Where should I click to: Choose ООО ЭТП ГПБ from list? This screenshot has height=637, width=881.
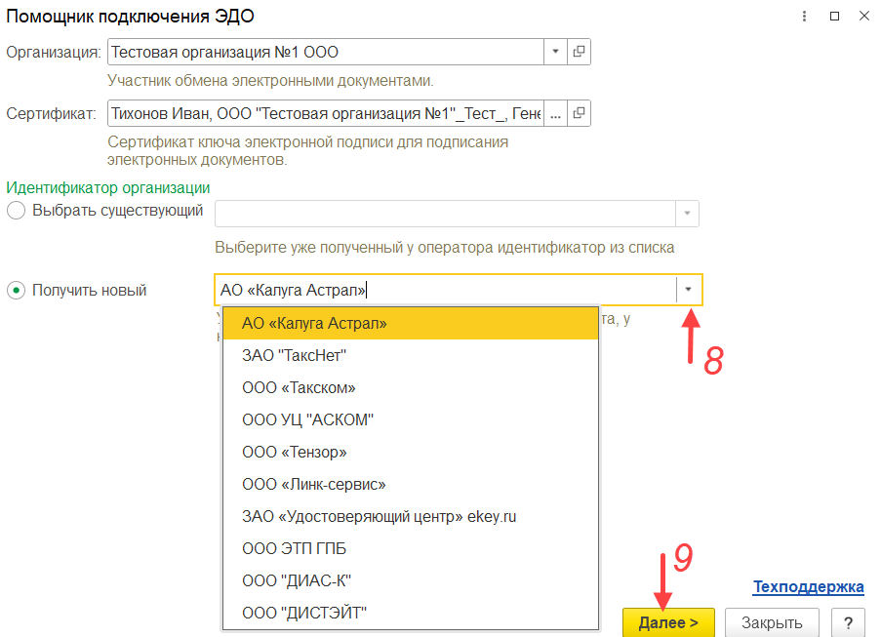pyautogui.click(x=411, y=548)
